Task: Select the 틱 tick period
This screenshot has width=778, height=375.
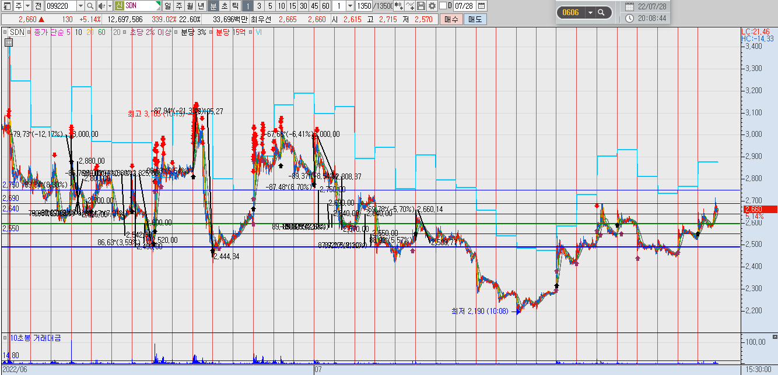Action: [234, 6]
